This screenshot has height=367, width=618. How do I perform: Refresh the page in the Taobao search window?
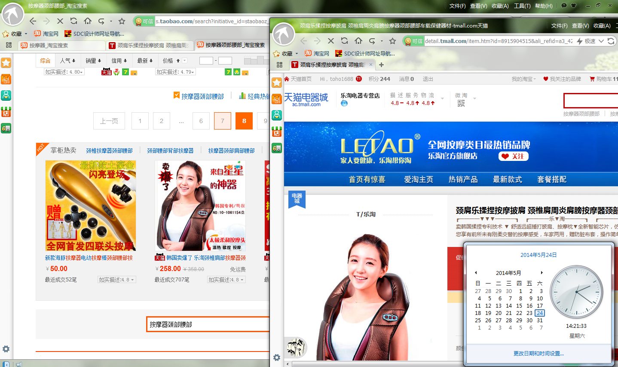74,21
